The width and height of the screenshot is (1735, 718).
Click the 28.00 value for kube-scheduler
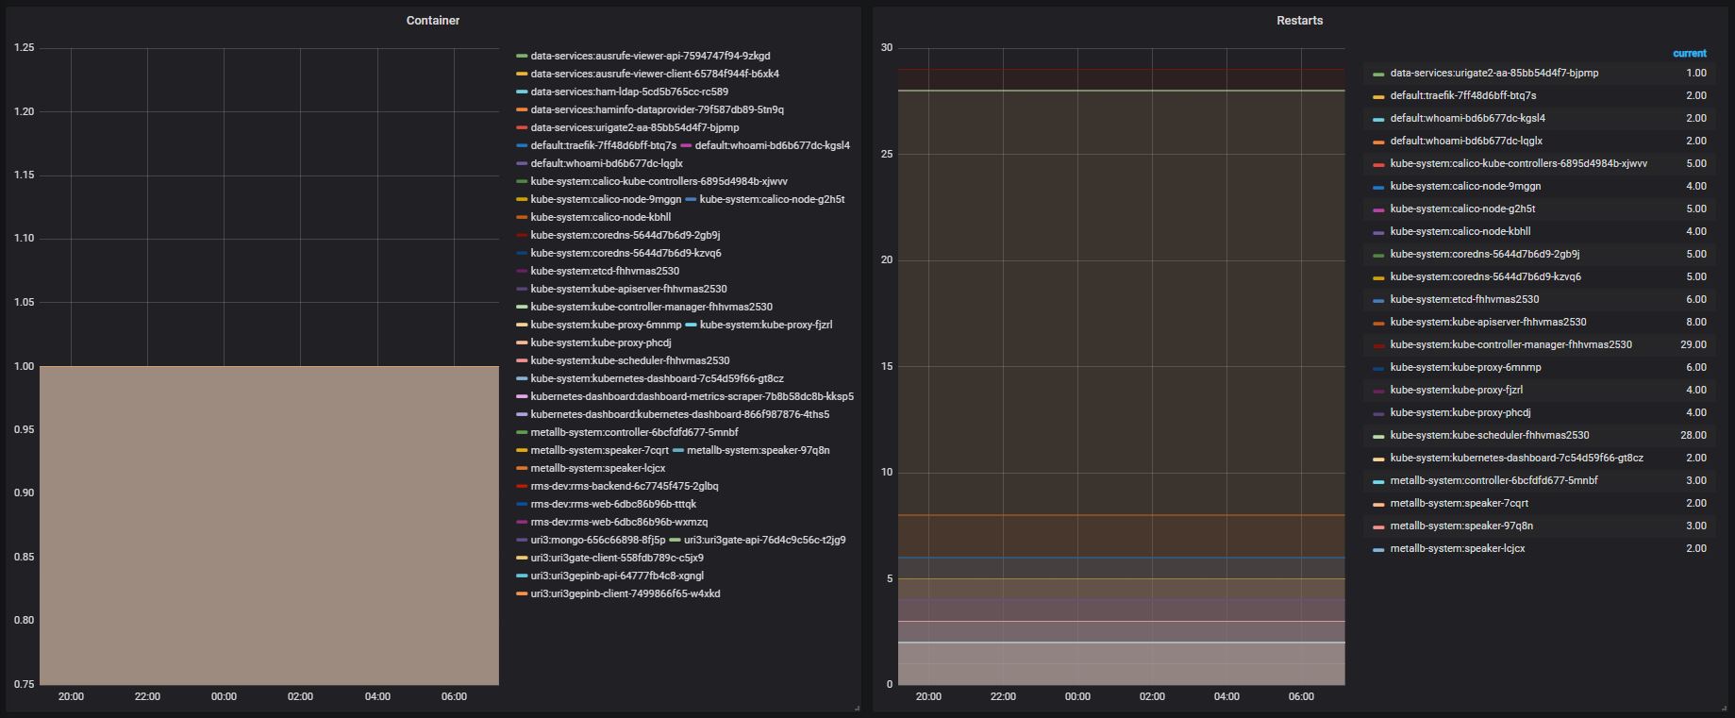coord(1693,436)
